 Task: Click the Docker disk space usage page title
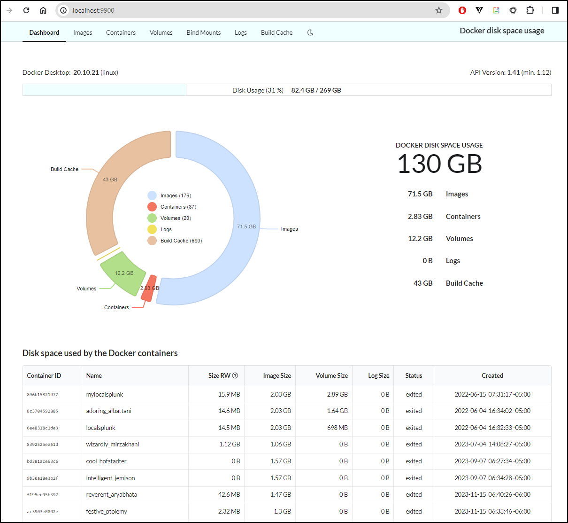(x=502, y=31)
